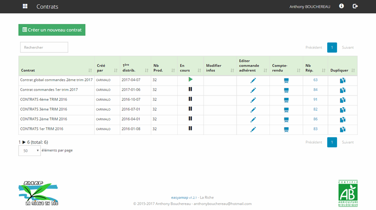Open the app grid menu icon
This screenshot has width=376, height=210.
(25, 6)
